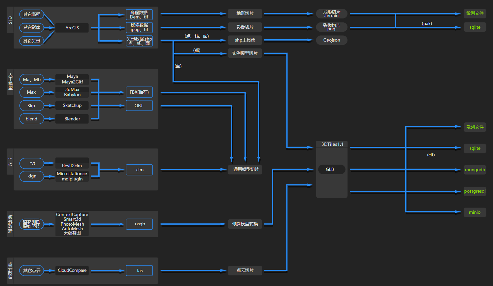Click the (clt) connector label
The width and height of the screenshot is (493, 286).
coord(431,155)
